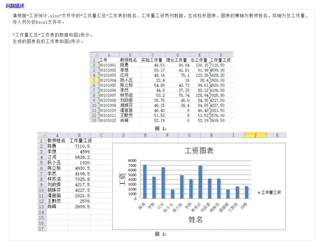Click the horizontal axis title 姓名
The image size is (325, 241).
195,219
